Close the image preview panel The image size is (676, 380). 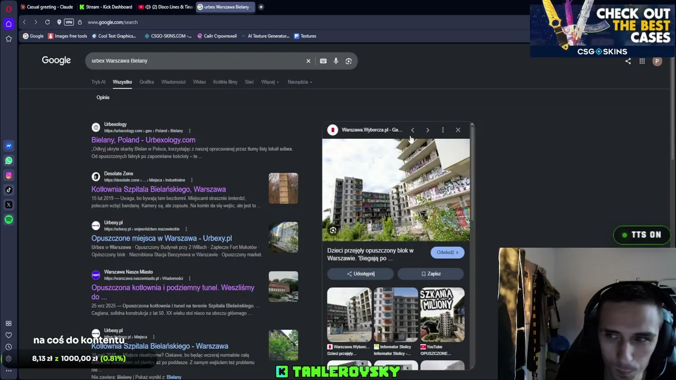pyautogui.click(x=458, y=130)
